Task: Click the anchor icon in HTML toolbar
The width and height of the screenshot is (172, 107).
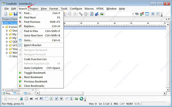Action: tap(71, 99)
